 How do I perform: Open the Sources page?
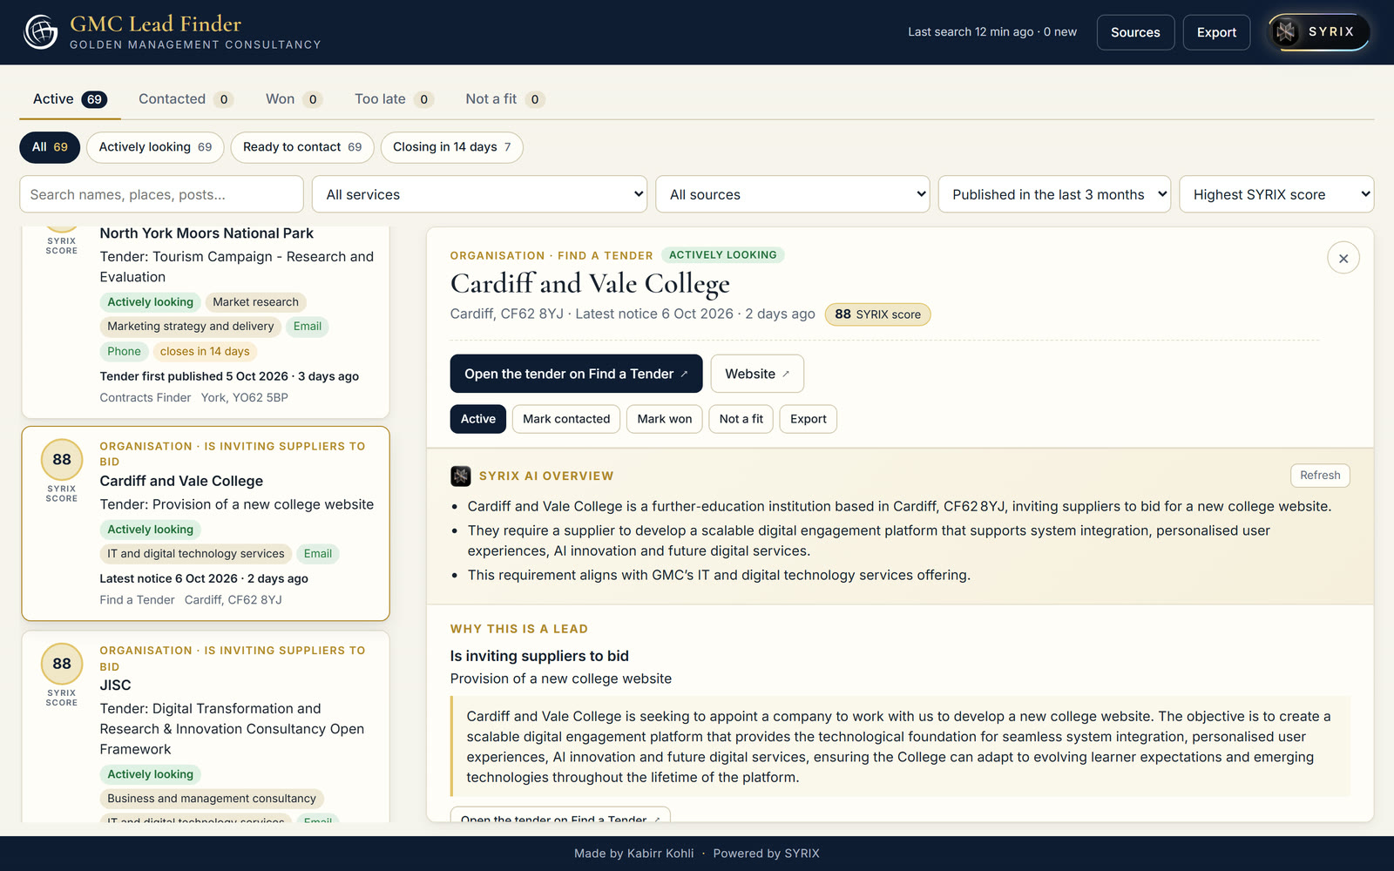(1135, 32)
